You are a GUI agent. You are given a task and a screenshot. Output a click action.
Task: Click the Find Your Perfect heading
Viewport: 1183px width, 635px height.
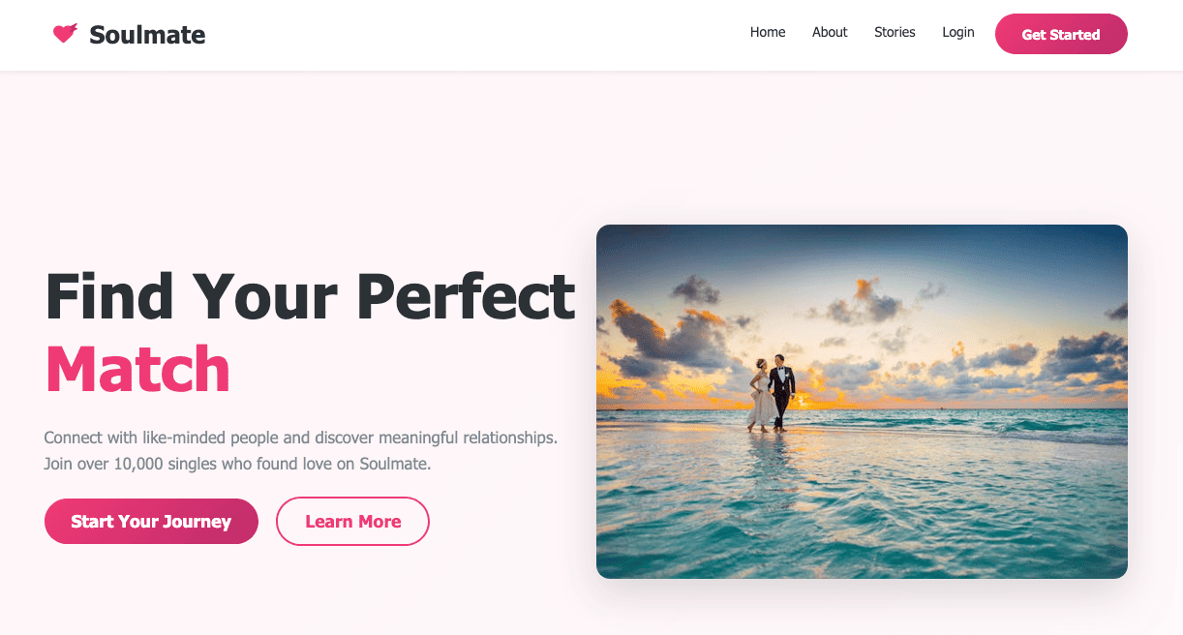pyautogui.click(x=311, y=296)
